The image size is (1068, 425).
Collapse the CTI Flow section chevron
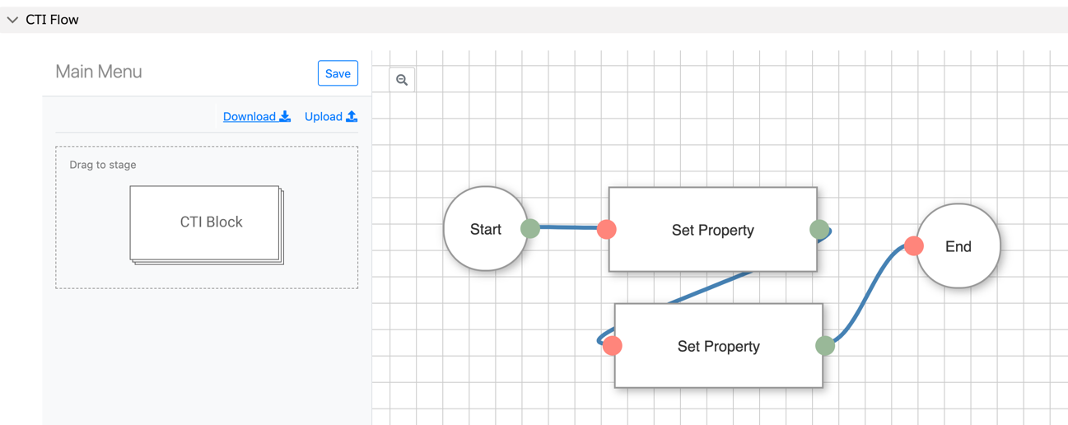(x=12, y=20)
